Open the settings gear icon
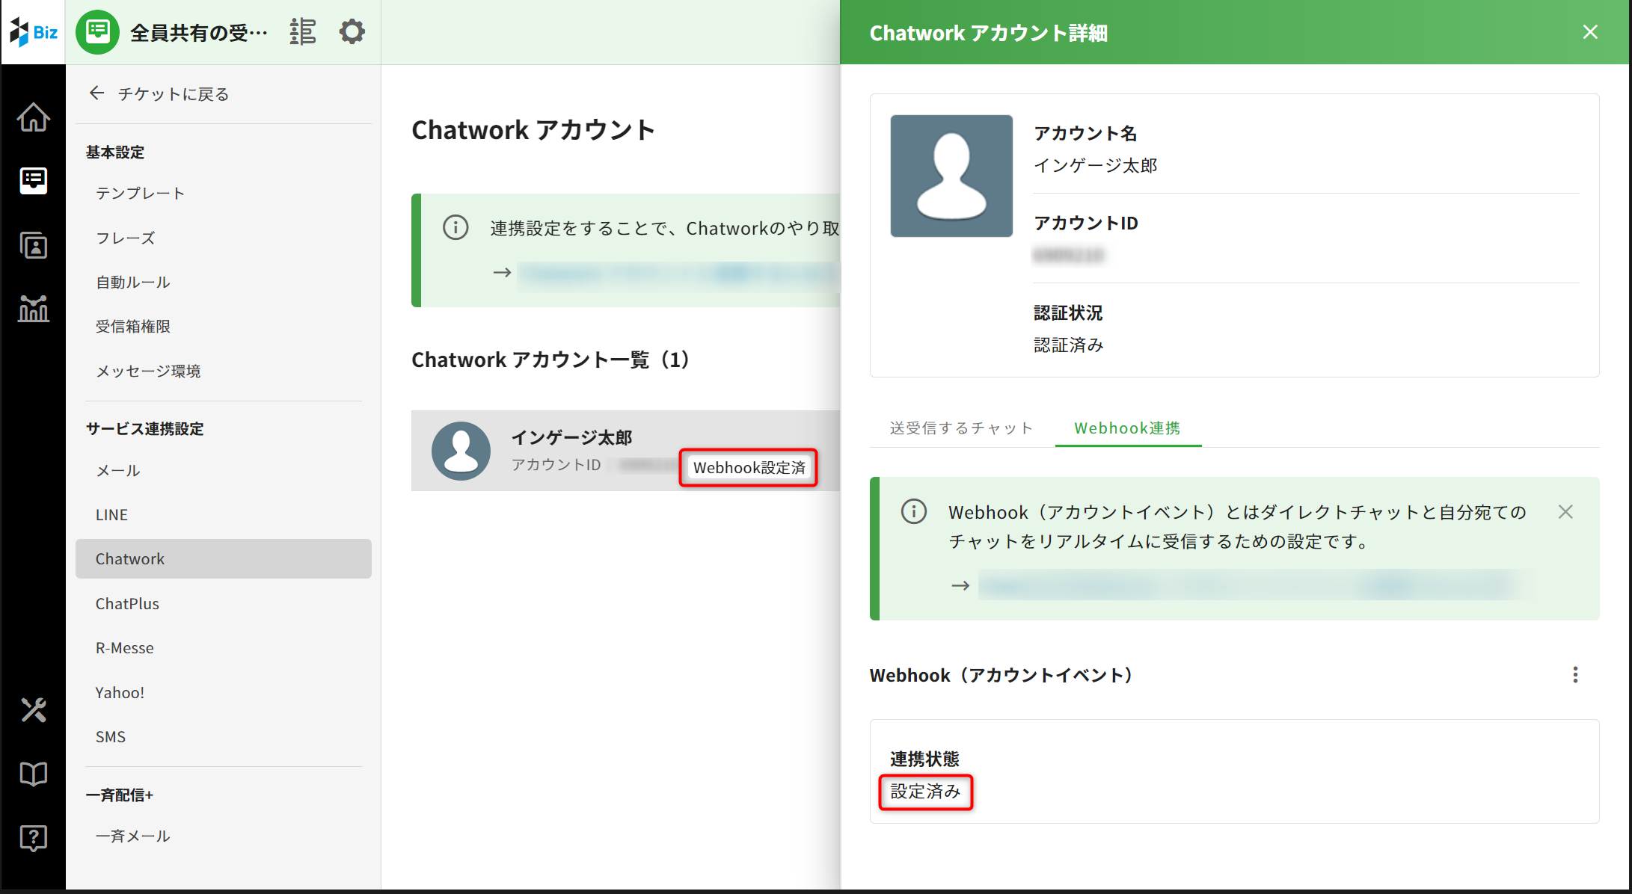1632x894 pixels. coord(352,32)
